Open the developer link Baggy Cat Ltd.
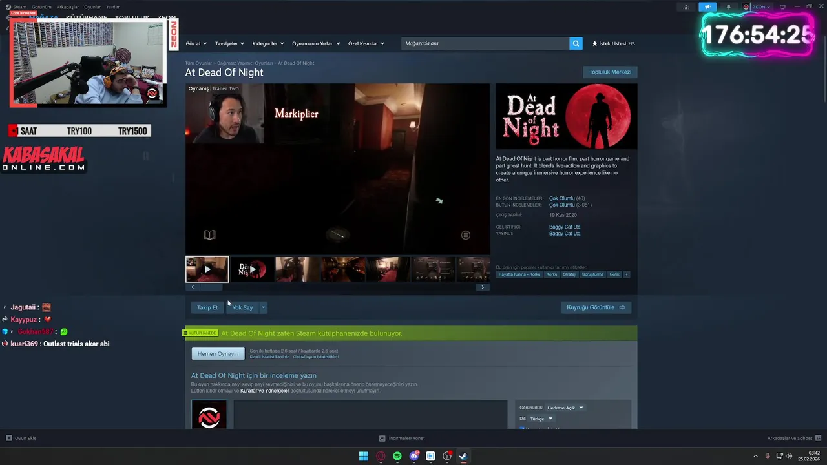This screenshot has height=465, width=827. (565, 227)
